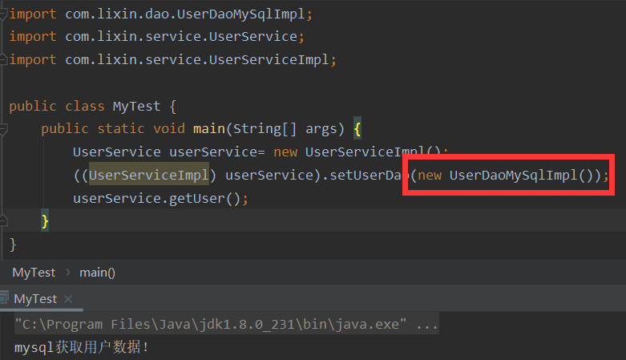Click the userService variable declaration
This screenshot has height=360, width=626.
point(213,152)
